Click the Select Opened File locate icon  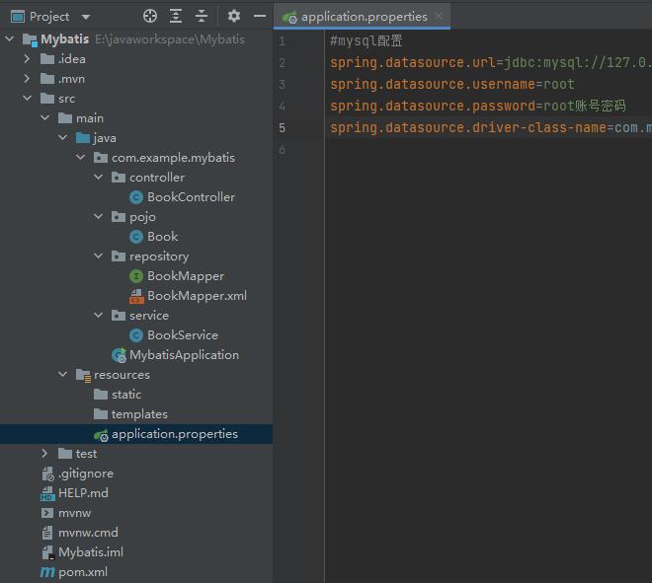tap(150, 16)
